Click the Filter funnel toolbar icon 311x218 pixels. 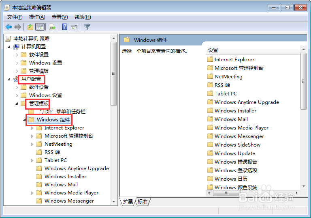(87, 27)
